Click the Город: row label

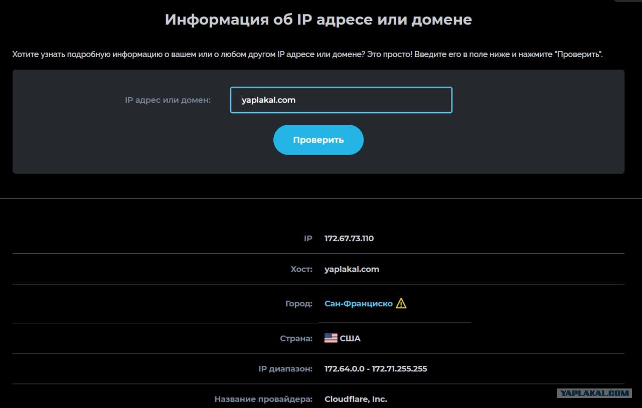click(298, 304)
